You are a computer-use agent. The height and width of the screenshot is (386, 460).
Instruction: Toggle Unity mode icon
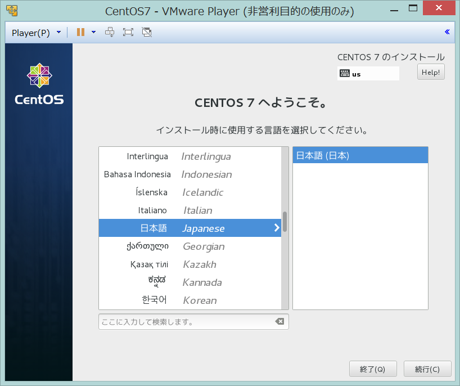[x=147, y=32]
